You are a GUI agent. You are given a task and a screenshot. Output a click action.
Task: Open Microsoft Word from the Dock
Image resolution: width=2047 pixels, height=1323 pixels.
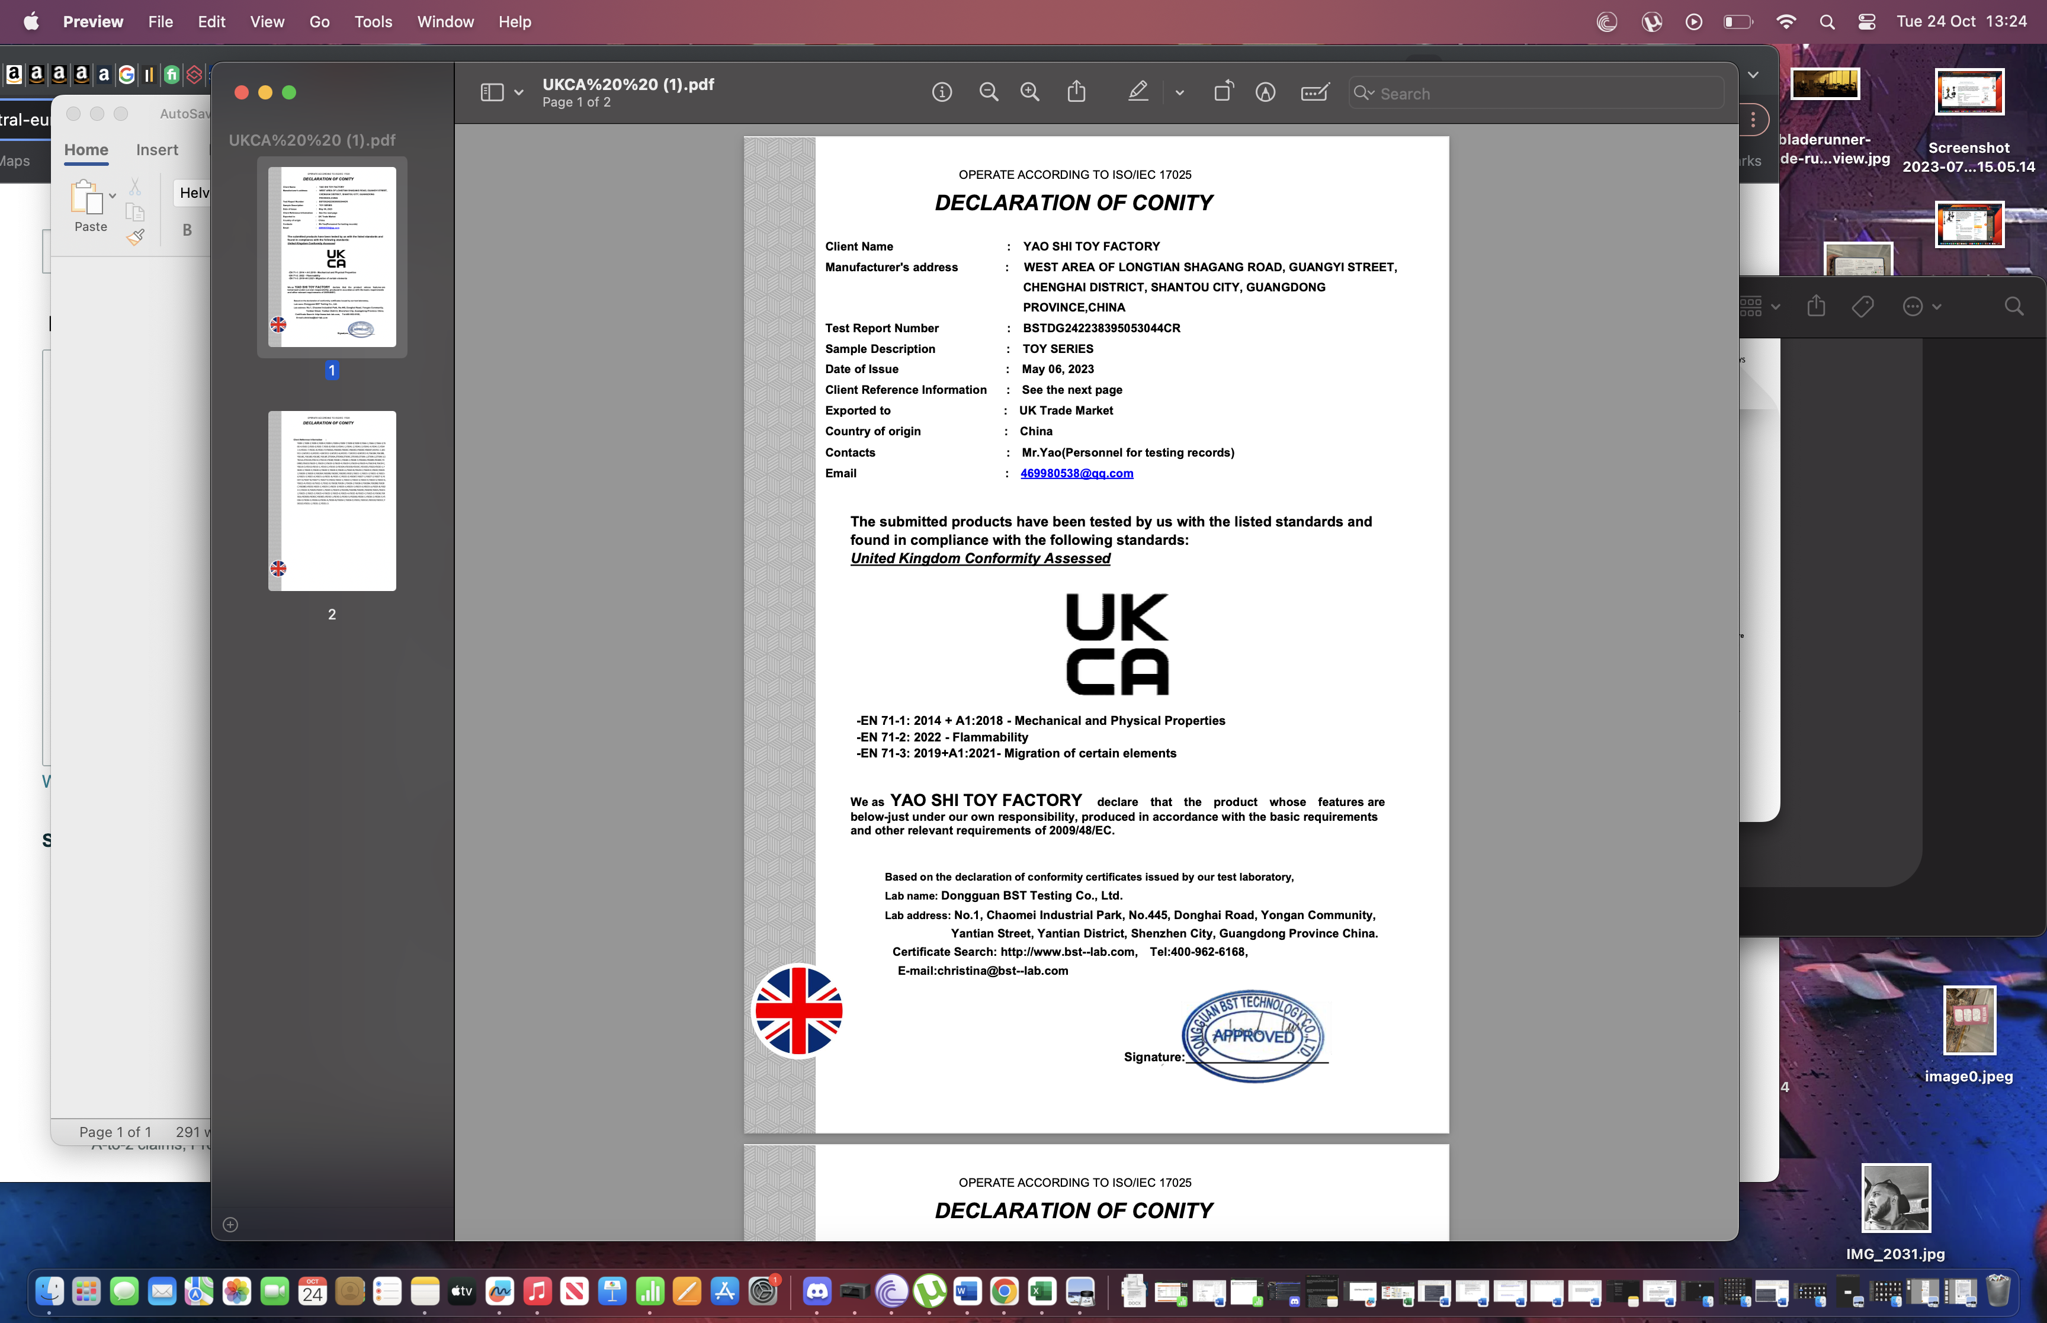(x=967, y=1291)
